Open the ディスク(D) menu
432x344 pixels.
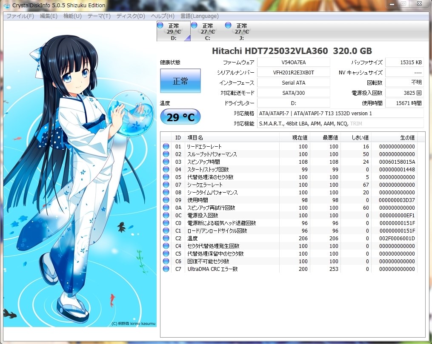tap(131, 16)
